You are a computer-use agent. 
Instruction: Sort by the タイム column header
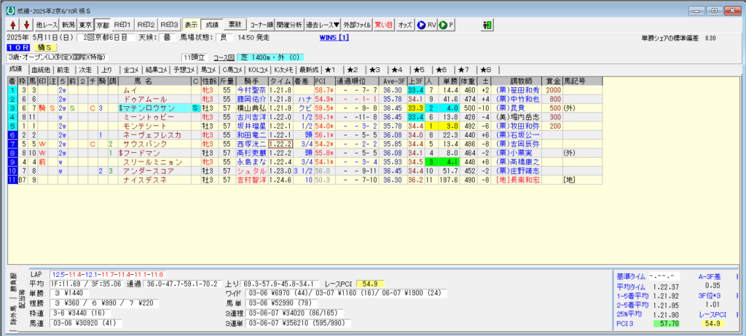tap(280, 81)
